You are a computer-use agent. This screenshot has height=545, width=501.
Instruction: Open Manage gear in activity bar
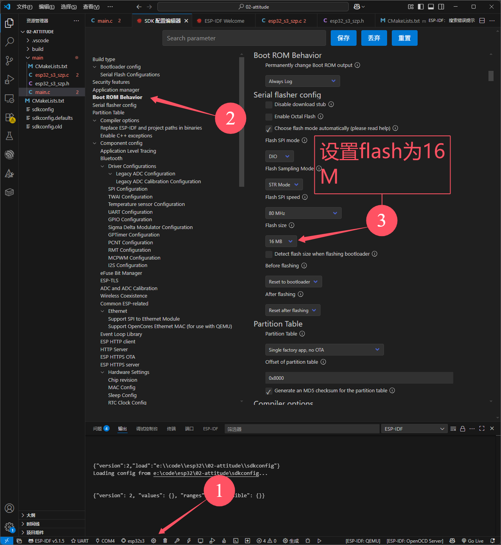pyautogui.click(x=9, y=527)
